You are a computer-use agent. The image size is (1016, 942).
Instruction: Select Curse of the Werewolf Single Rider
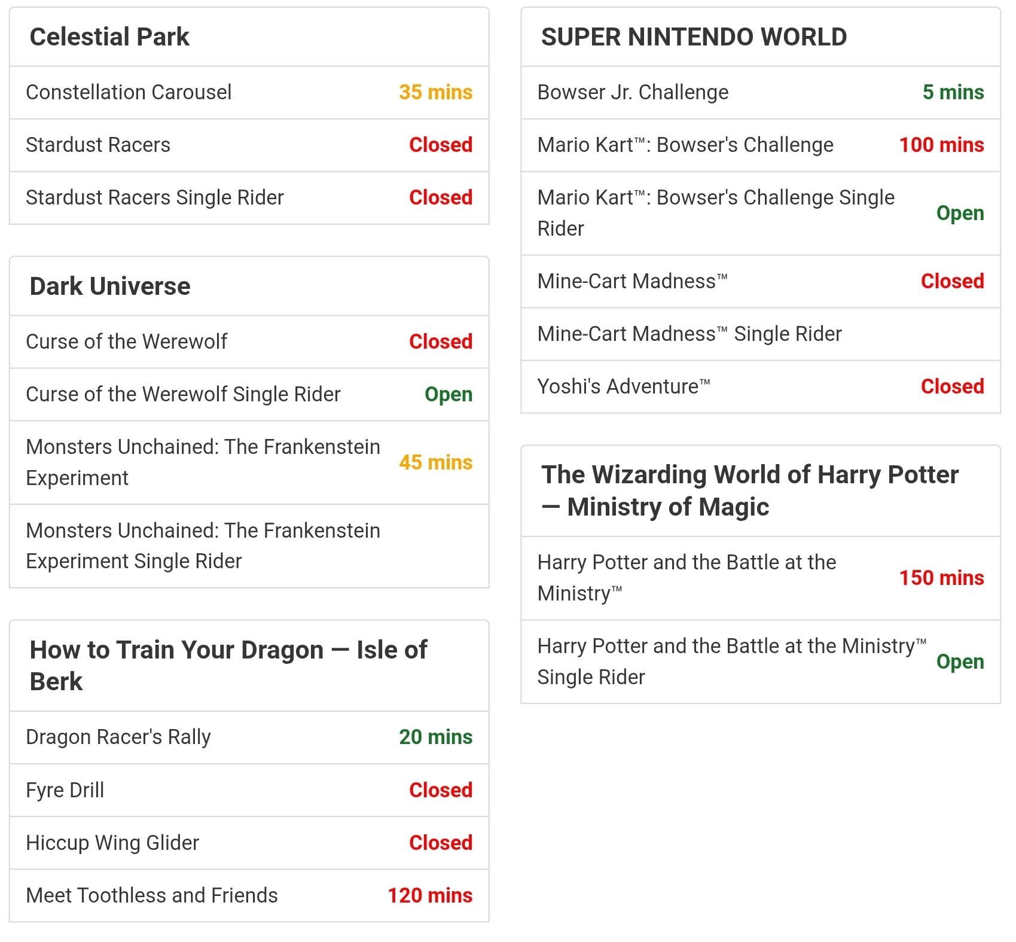point(249,395)
